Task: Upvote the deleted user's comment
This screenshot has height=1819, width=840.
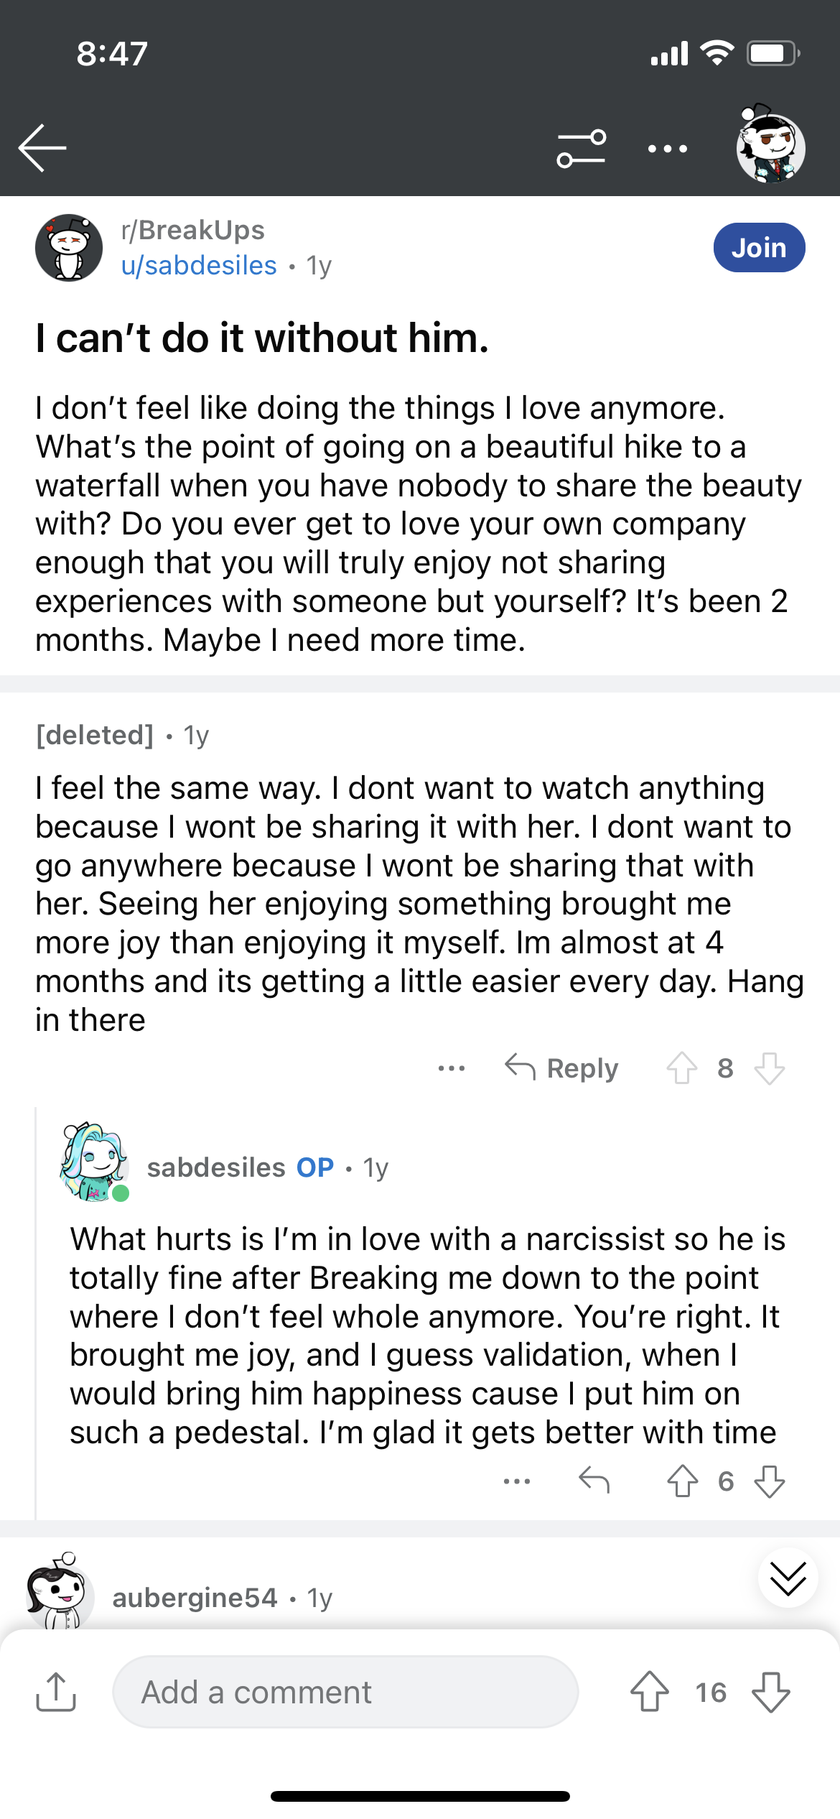Action: tap(682, 1068)
